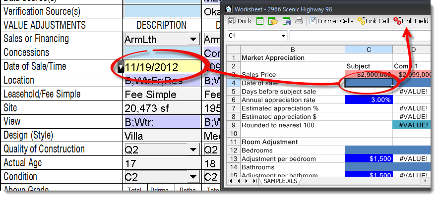This screenshot has width=438, height=198.
Task: Click the subject Concessions blue field
Action: (x=162, y=52)
